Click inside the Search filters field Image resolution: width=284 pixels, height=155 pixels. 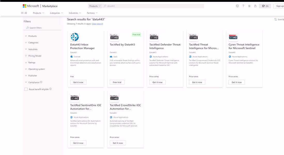point(41,28)
